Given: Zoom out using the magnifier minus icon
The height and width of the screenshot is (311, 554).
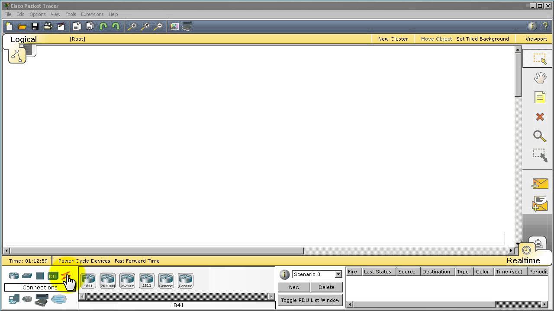Looking at the screenshot, I should coord(158,26).
